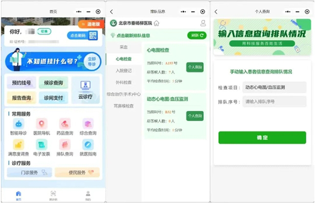
Task: Select the 入院登记 sidebar tab
Action: click(123, 71)
